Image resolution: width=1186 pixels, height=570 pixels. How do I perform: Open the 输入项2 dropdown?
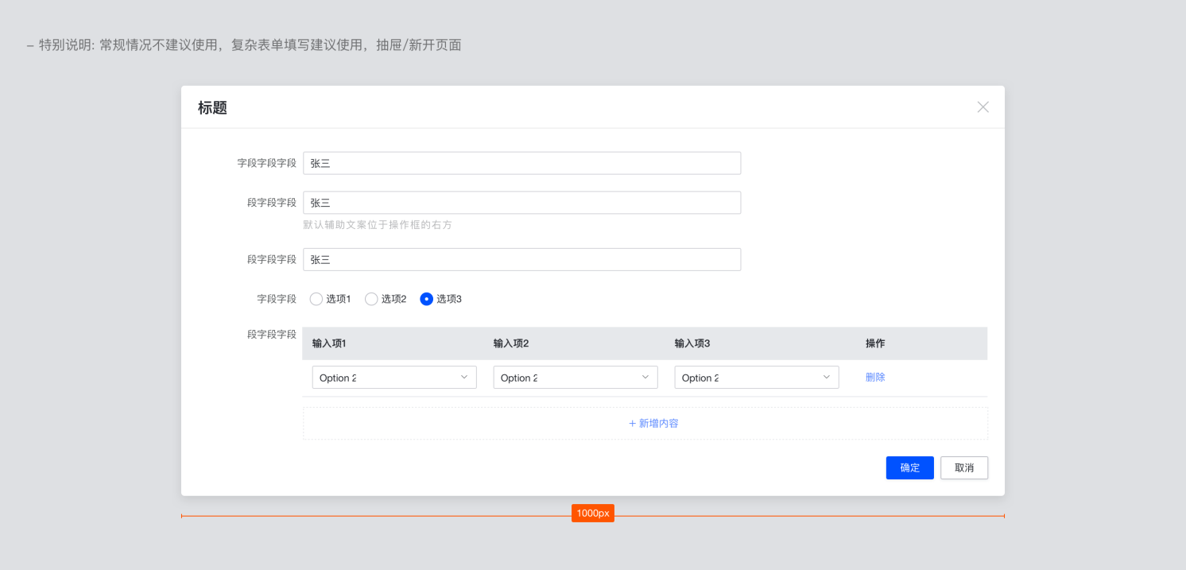[x=576, y=378]
